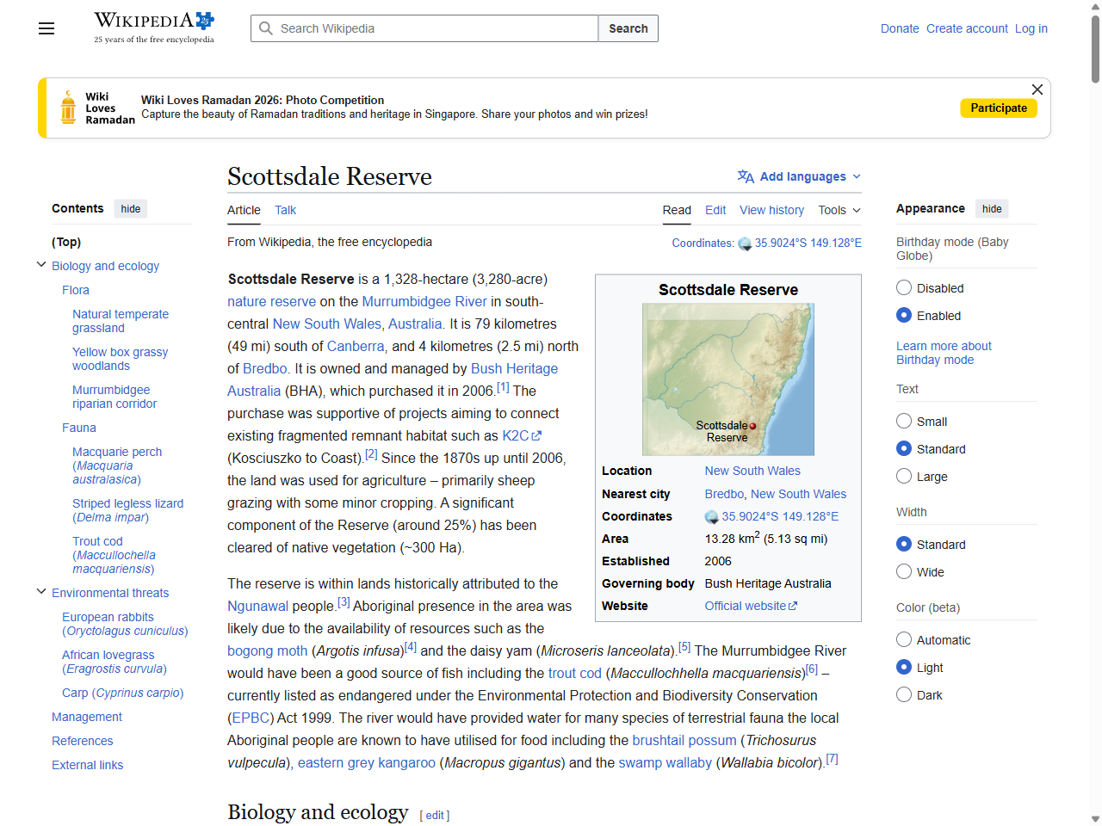1102x826 pixels.
Task: Click the Wiki Loves Ramadan lantern icon
Action: tap(68, 108)
